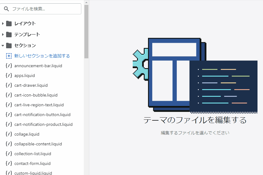The image size is (263, 175).
Task: Open cart-drawer.liquid file
Action: 31,85
